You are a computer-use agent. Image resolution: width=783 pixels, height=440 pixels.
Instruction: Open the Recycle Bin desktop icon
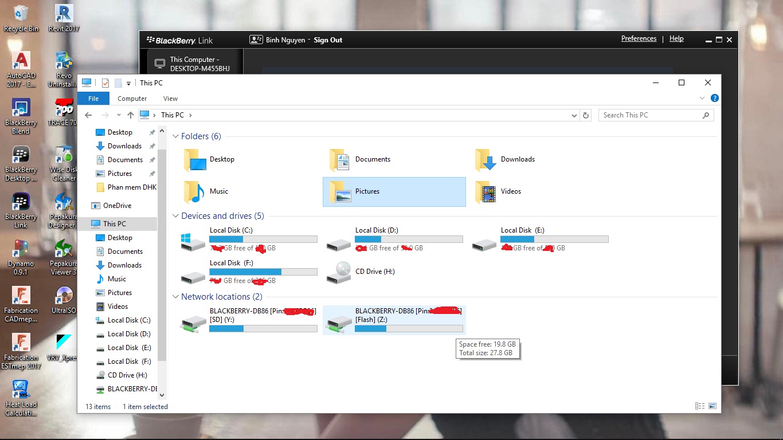coord(21,18)
